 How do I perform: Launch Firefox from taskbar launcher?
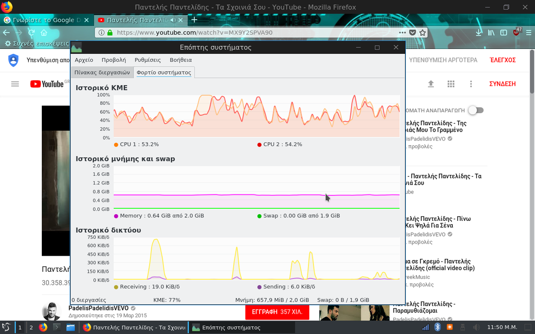pyautogui.click(x=43, y=328)
